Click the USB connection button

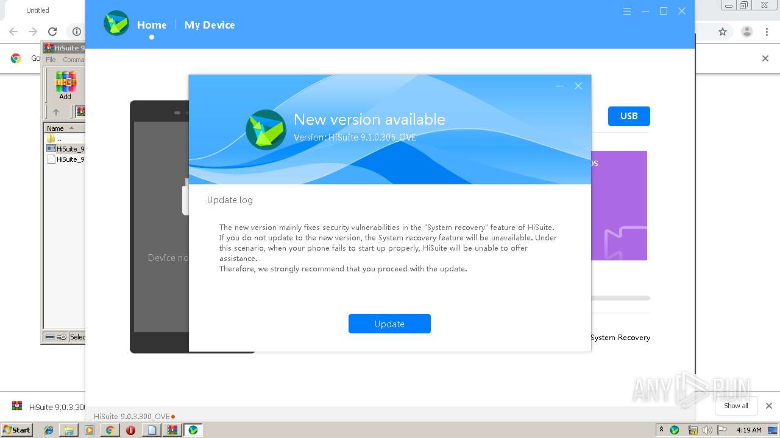(629, 116)
